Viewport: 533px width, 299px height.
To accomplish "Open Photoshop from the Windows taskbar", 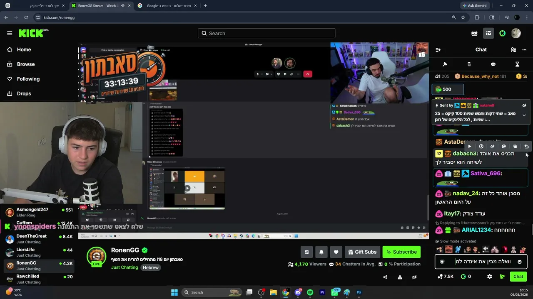I will [x=359, y=292].
